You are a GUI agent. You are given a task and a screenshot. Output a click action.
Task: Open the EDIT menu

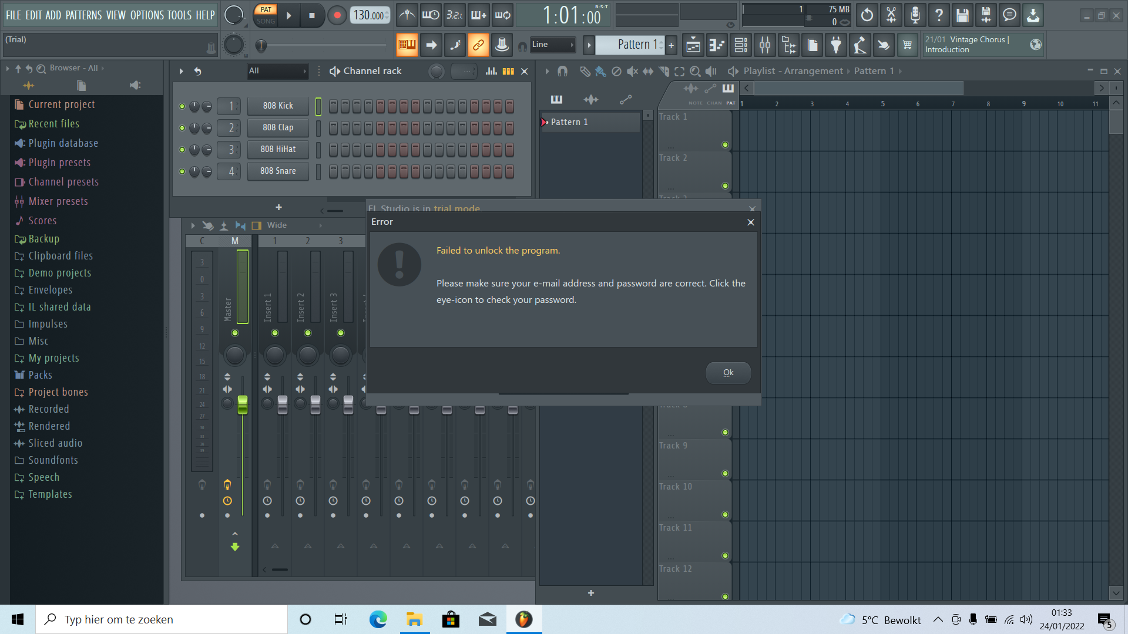click(x=33, y=15)
